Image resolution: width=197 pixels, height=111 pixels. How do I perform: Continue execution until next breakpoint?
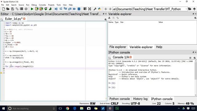coord(74,9)
